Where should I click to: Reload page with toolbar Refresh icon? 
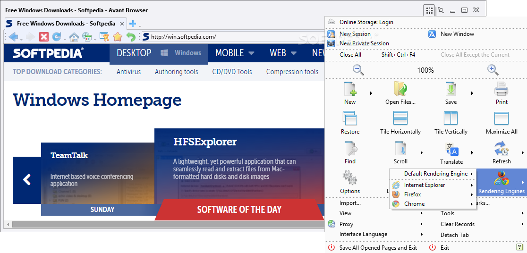pos(57,37)
